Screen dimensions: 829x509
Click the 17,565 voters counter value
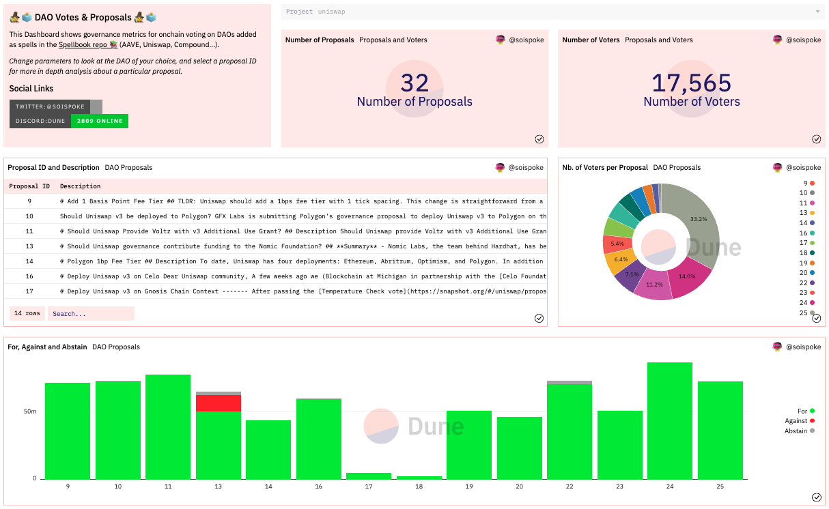(692, 83)
